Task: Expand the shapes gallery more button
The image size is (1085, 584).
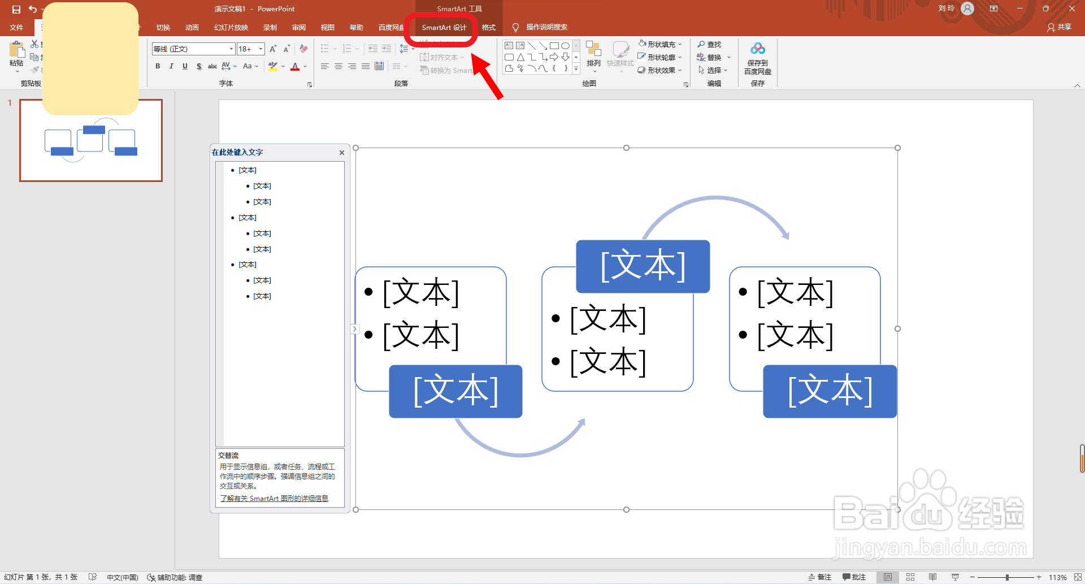Action: [x=576, y=68]
